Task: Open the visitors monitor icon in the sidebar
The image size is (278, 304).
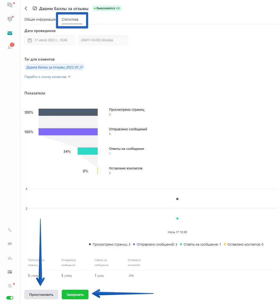Action: coord(10,19)
